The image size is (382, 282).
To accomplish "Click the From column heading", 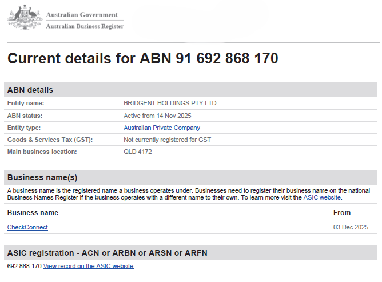I will 342,213.
